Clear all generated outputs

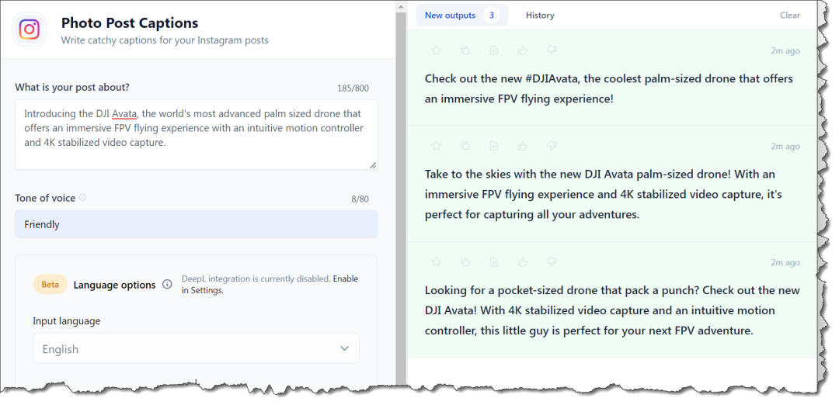pos(790,16)
